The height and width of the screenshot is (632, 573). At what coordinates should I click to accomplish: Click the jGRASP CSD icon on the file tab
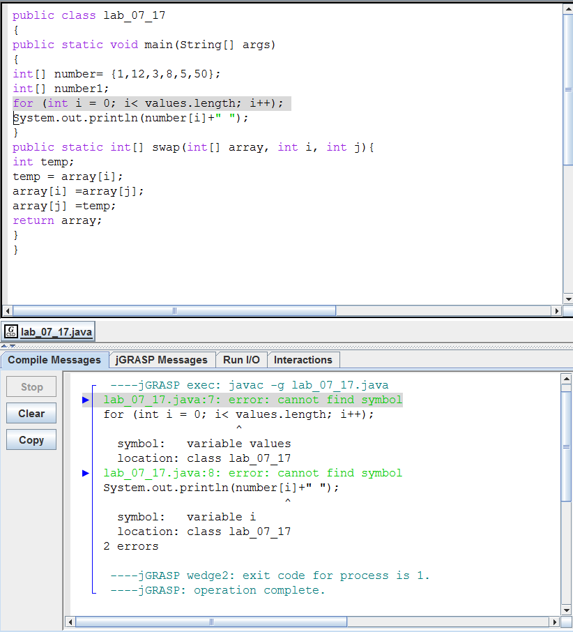[10, 332]
